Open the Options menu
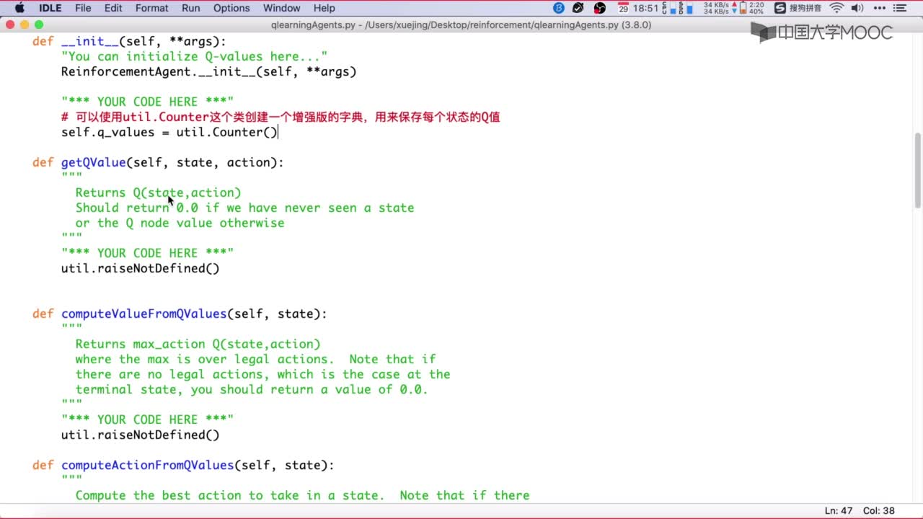The width and height of the screenshot is (923, 519). (x=231, y=8)
